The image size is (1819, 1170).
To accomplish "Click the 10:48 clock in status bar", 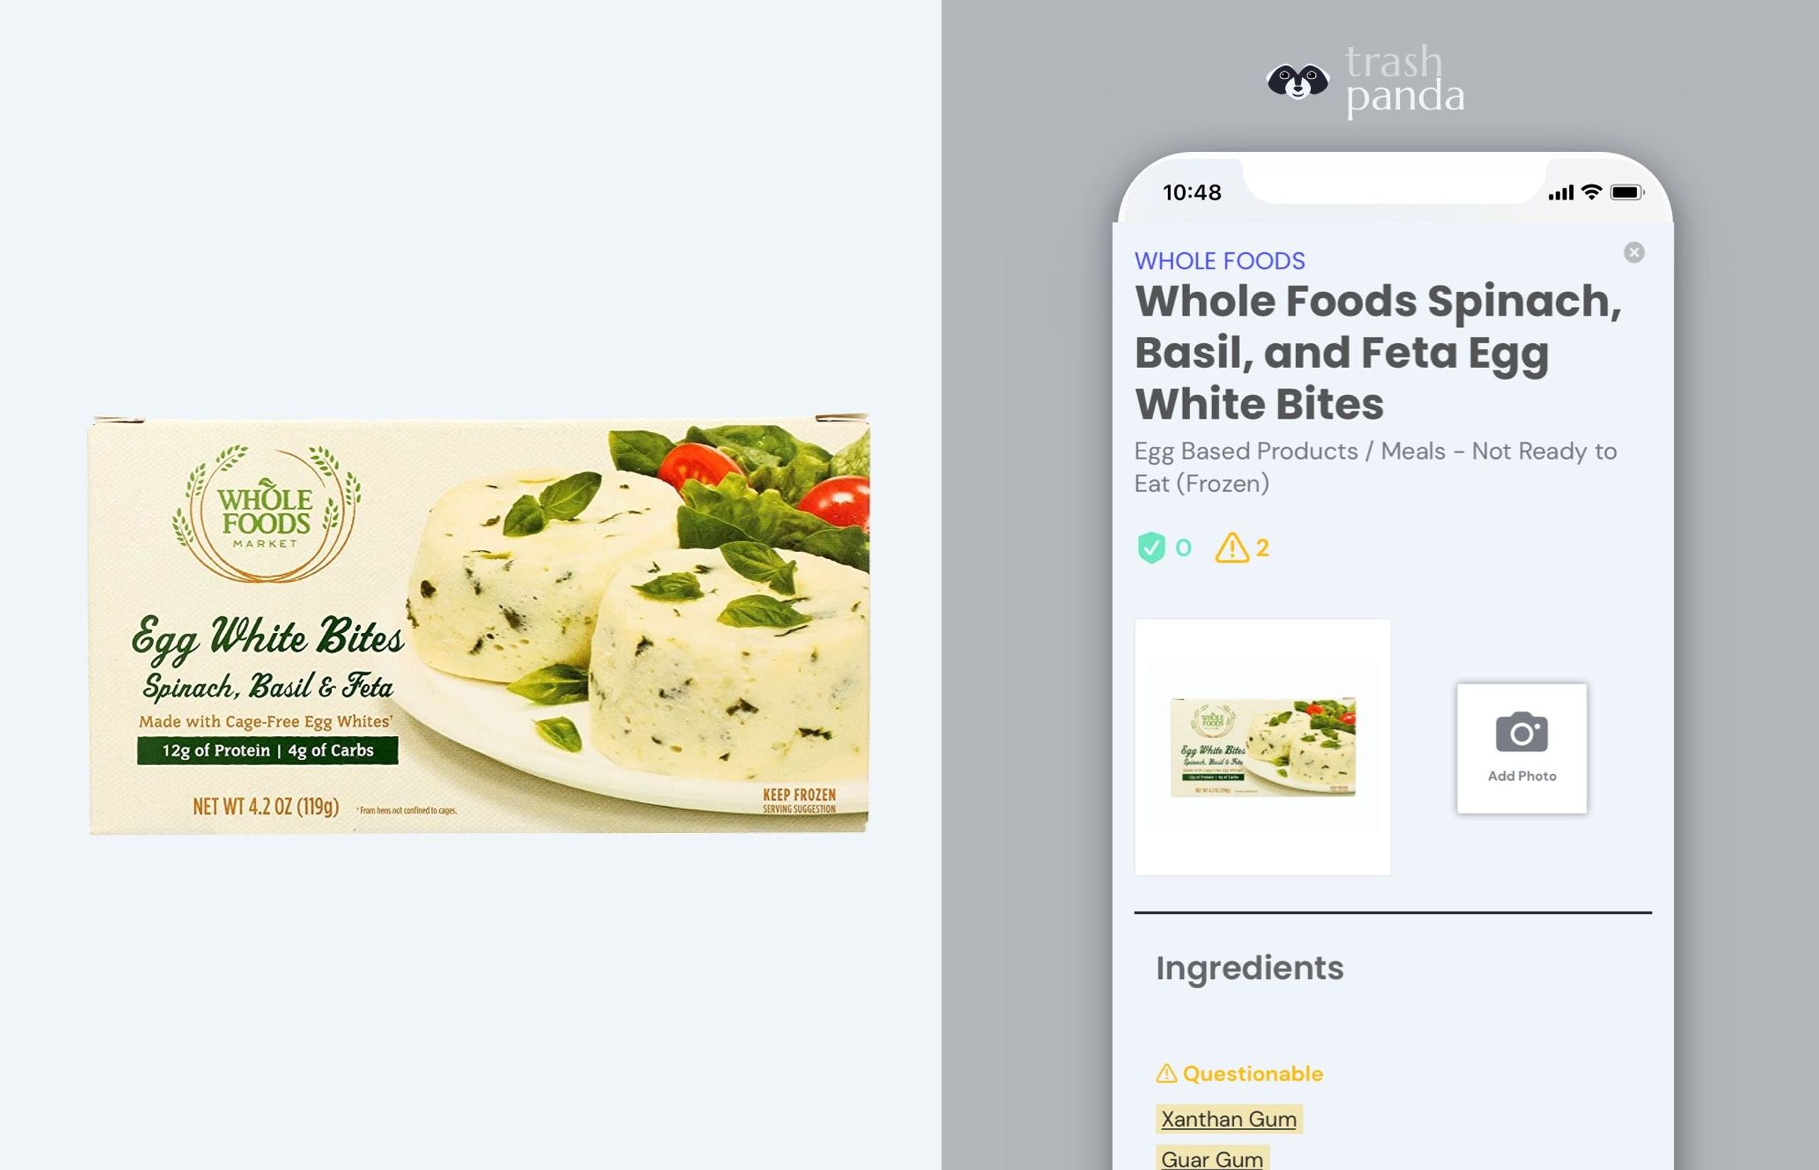I will pos(1192,193).
